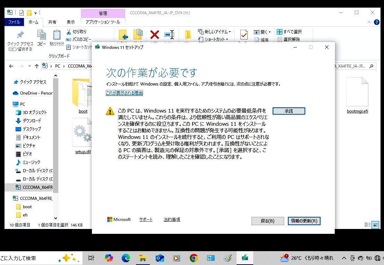
Task: Click the red X delete icon
Action: pyautogui.click(x=154, y=35)
